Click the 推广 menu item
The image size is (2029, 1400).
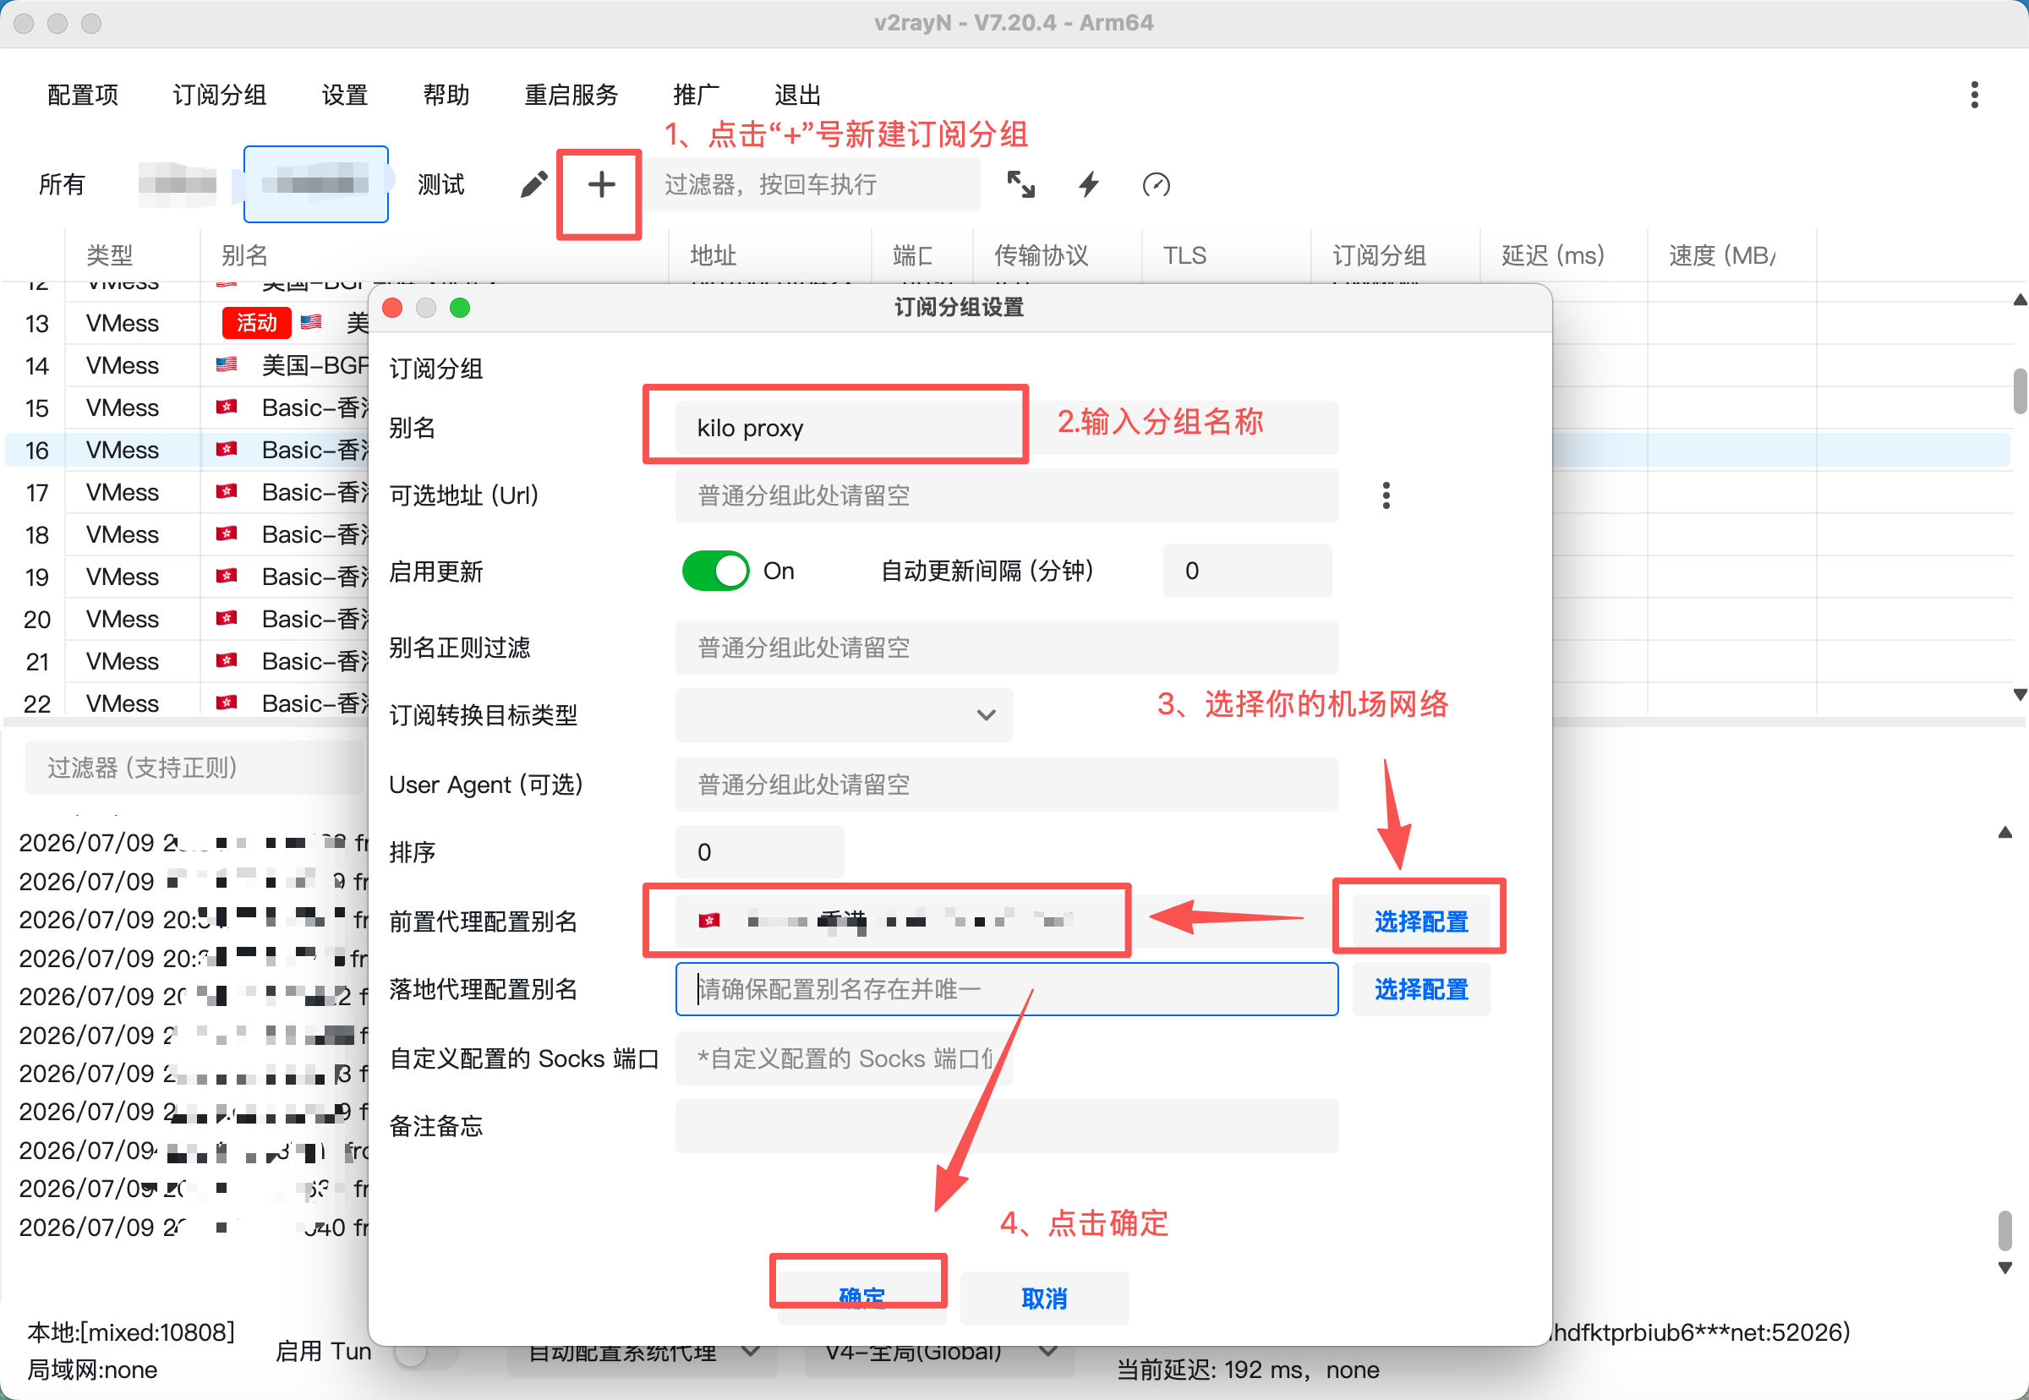pyautogui.click(x=697, y=95)
